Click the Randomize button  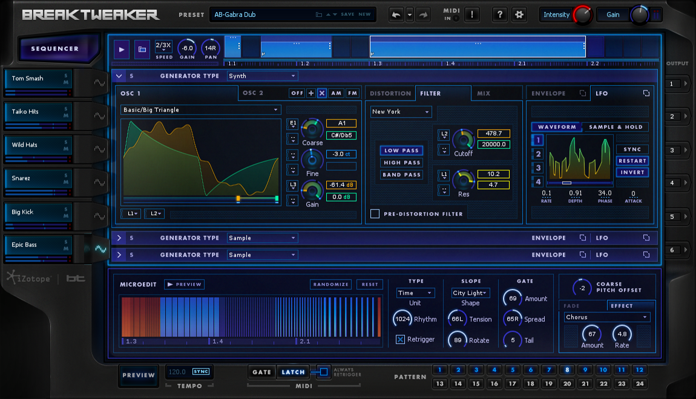331,284
